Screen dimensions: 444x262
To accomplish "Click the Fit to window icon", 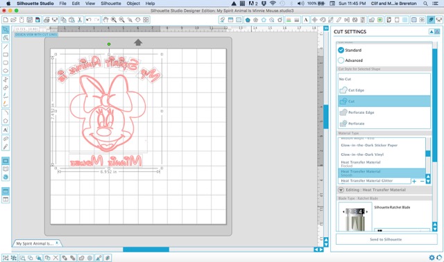I will [x=146, y=20].
